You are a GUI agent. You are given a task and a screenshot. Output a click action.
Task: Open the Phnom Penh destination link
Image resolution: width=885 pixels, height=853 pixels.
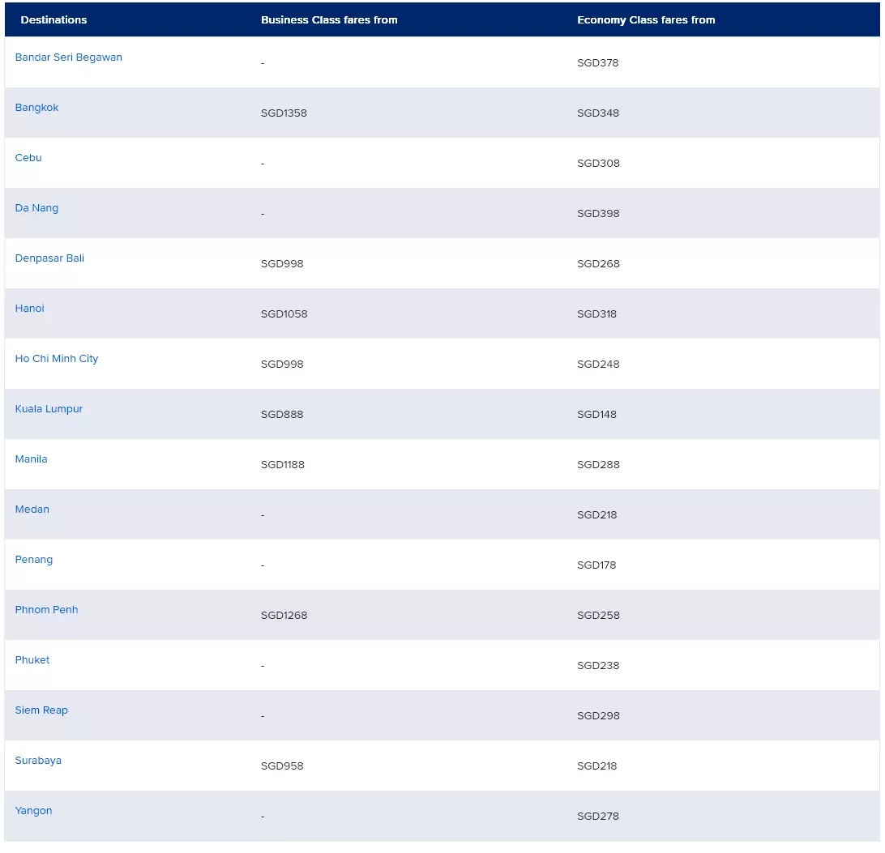[46, 609]
